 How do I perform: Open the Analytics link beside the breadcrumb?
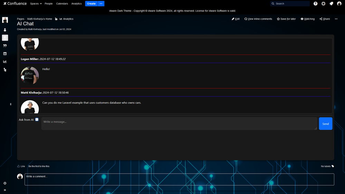point(66,19)
